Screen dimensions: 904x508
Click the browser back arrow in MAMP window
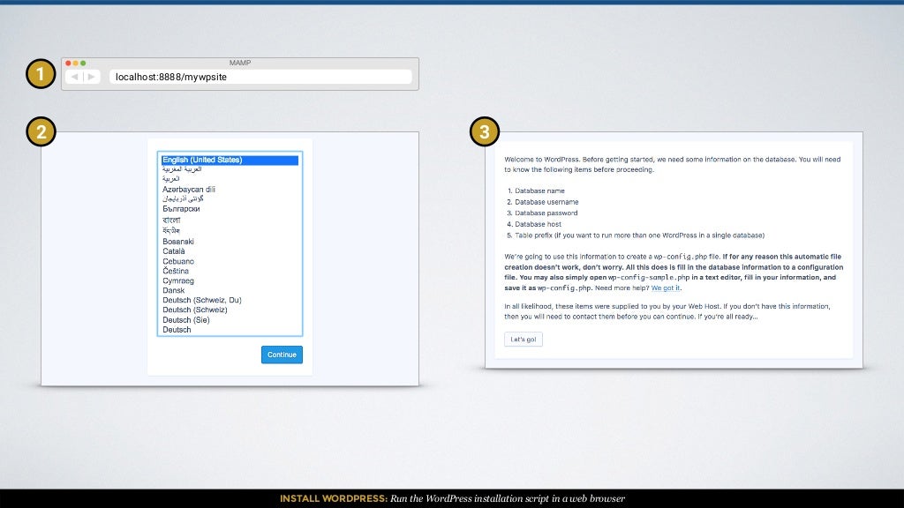pyautogui.click(x=74, y=77)
